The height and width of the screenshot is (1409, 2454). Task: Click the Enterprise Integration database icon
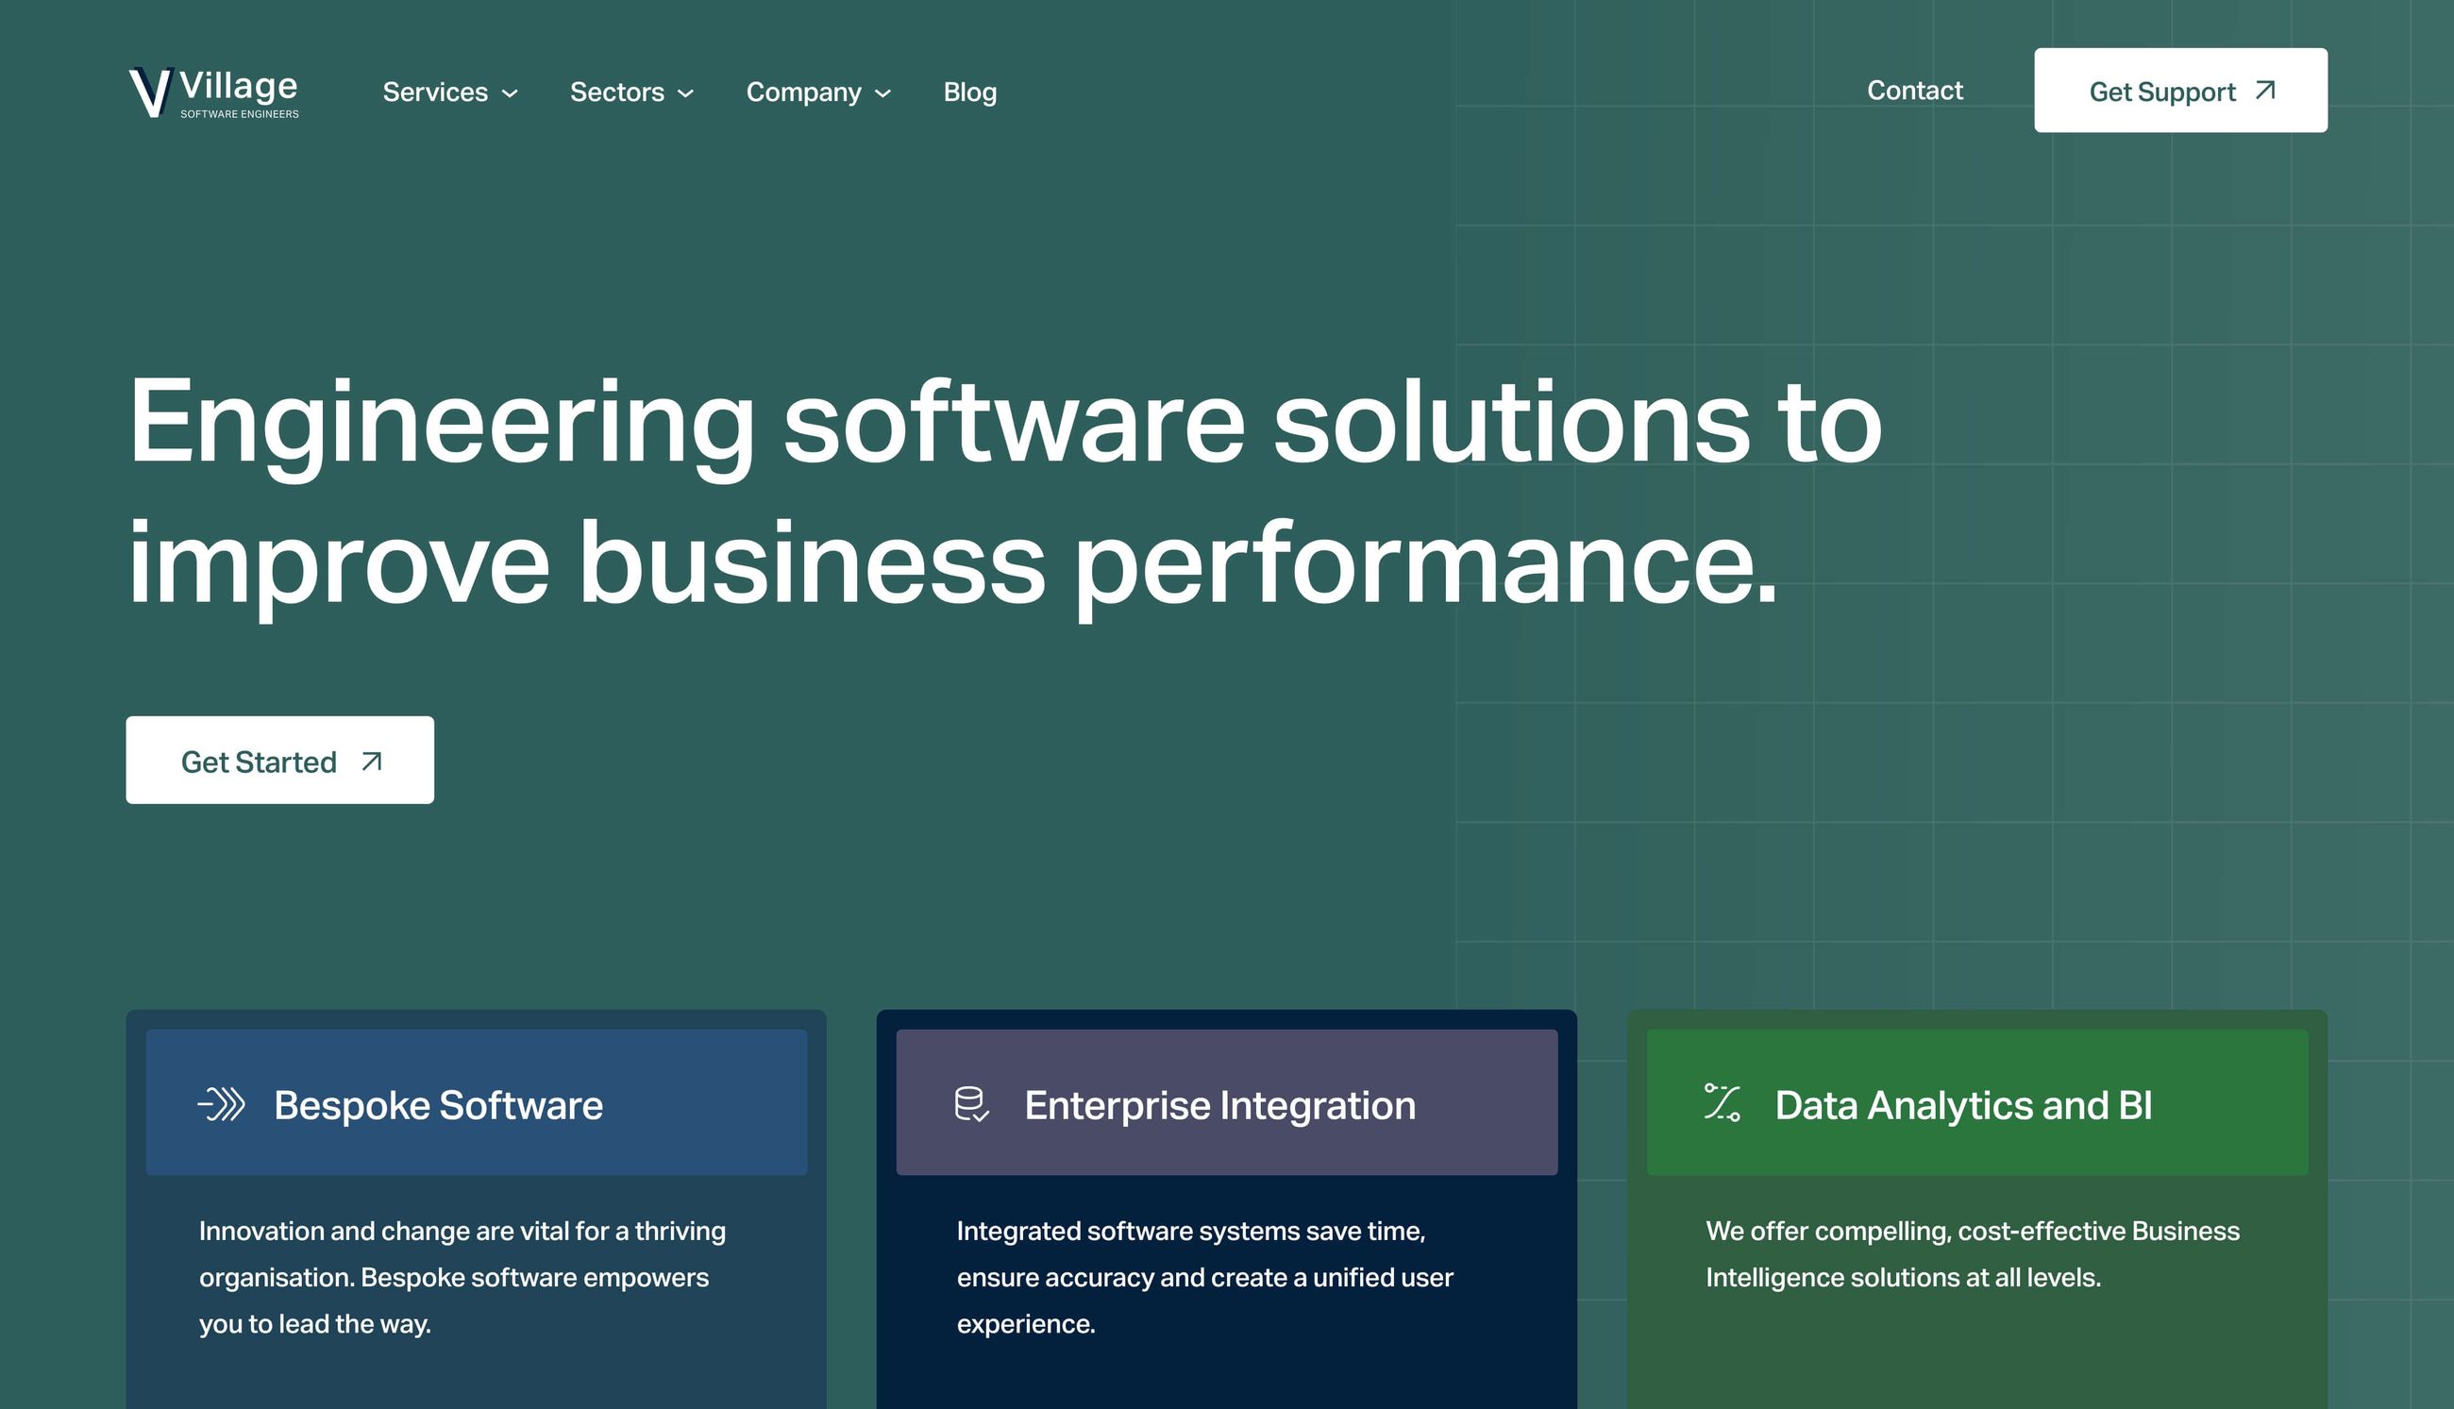pyautogui.click(x=970, y=1104)
